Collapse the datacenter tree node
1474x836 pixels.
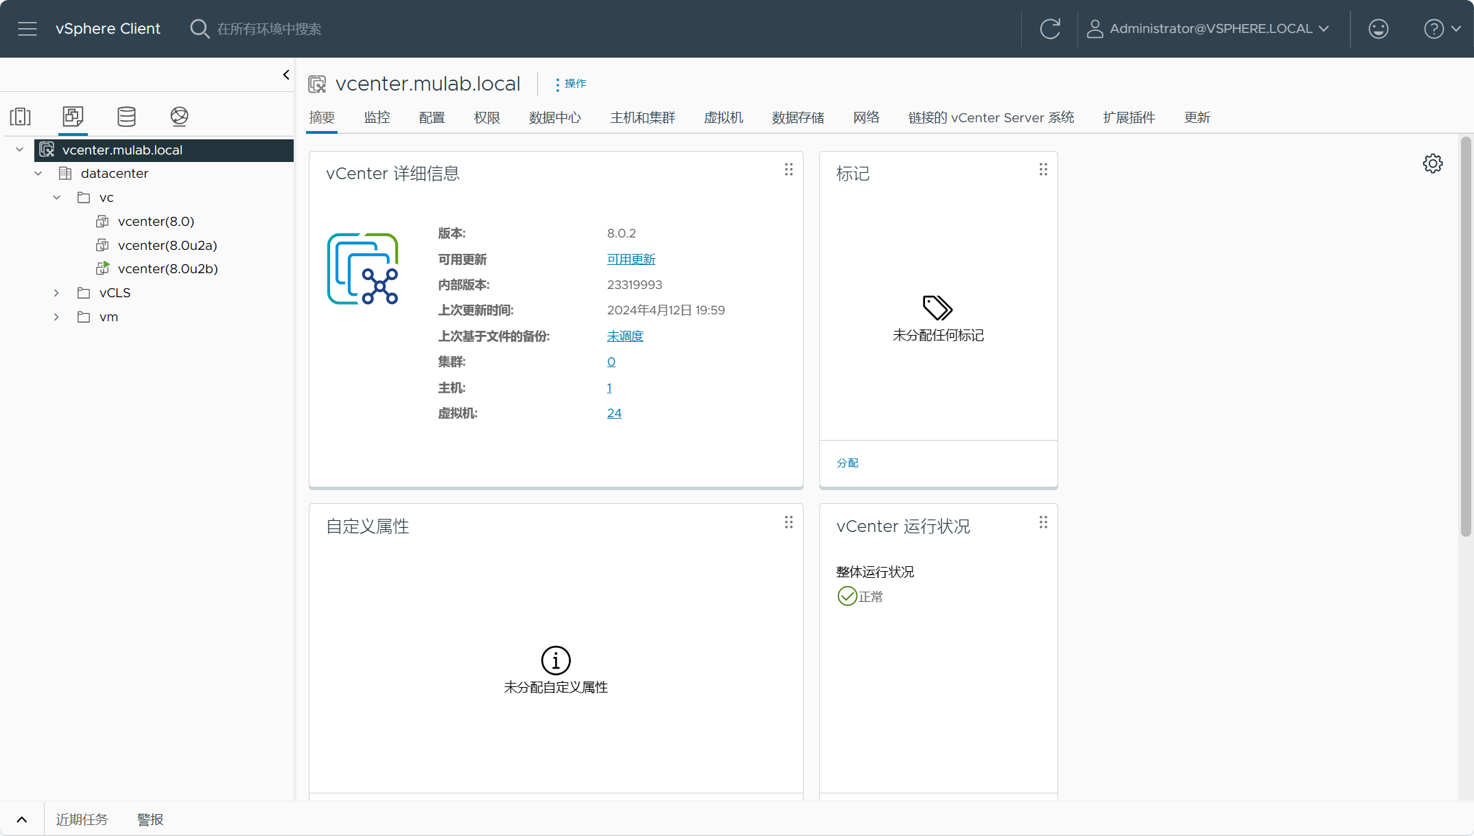[38, 174]
